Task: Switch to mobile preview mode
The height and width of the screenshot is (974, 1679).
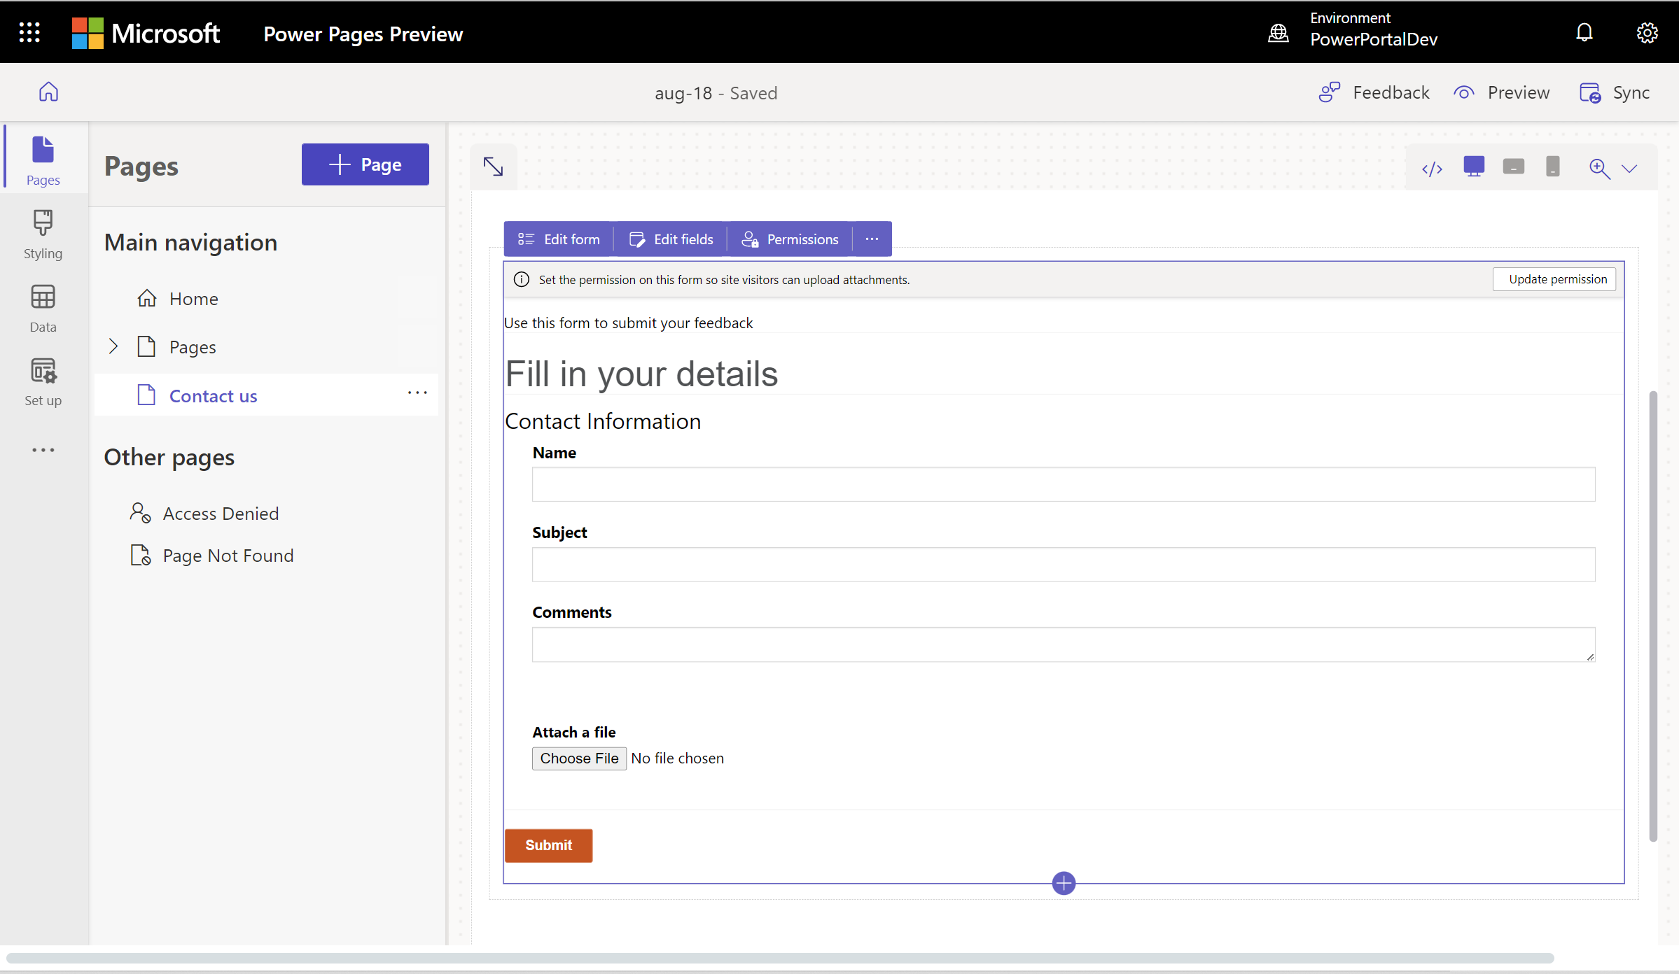Action: click(x=1552, y=167)
